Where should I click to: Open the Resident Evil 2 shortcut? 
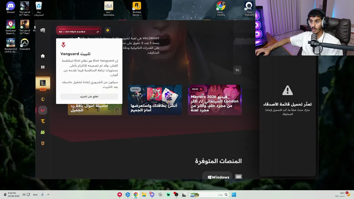click(x=11, y=46)
